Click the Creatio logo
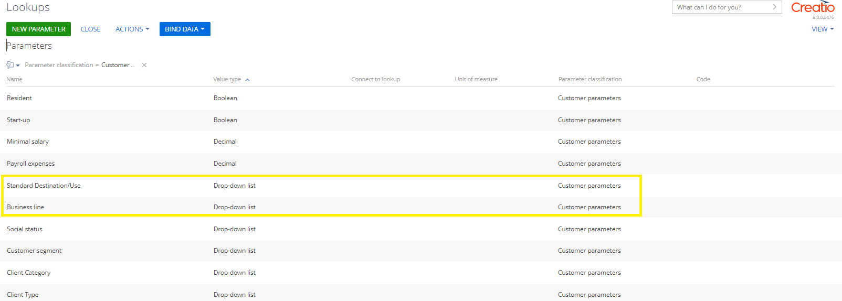 coord(813,7)
